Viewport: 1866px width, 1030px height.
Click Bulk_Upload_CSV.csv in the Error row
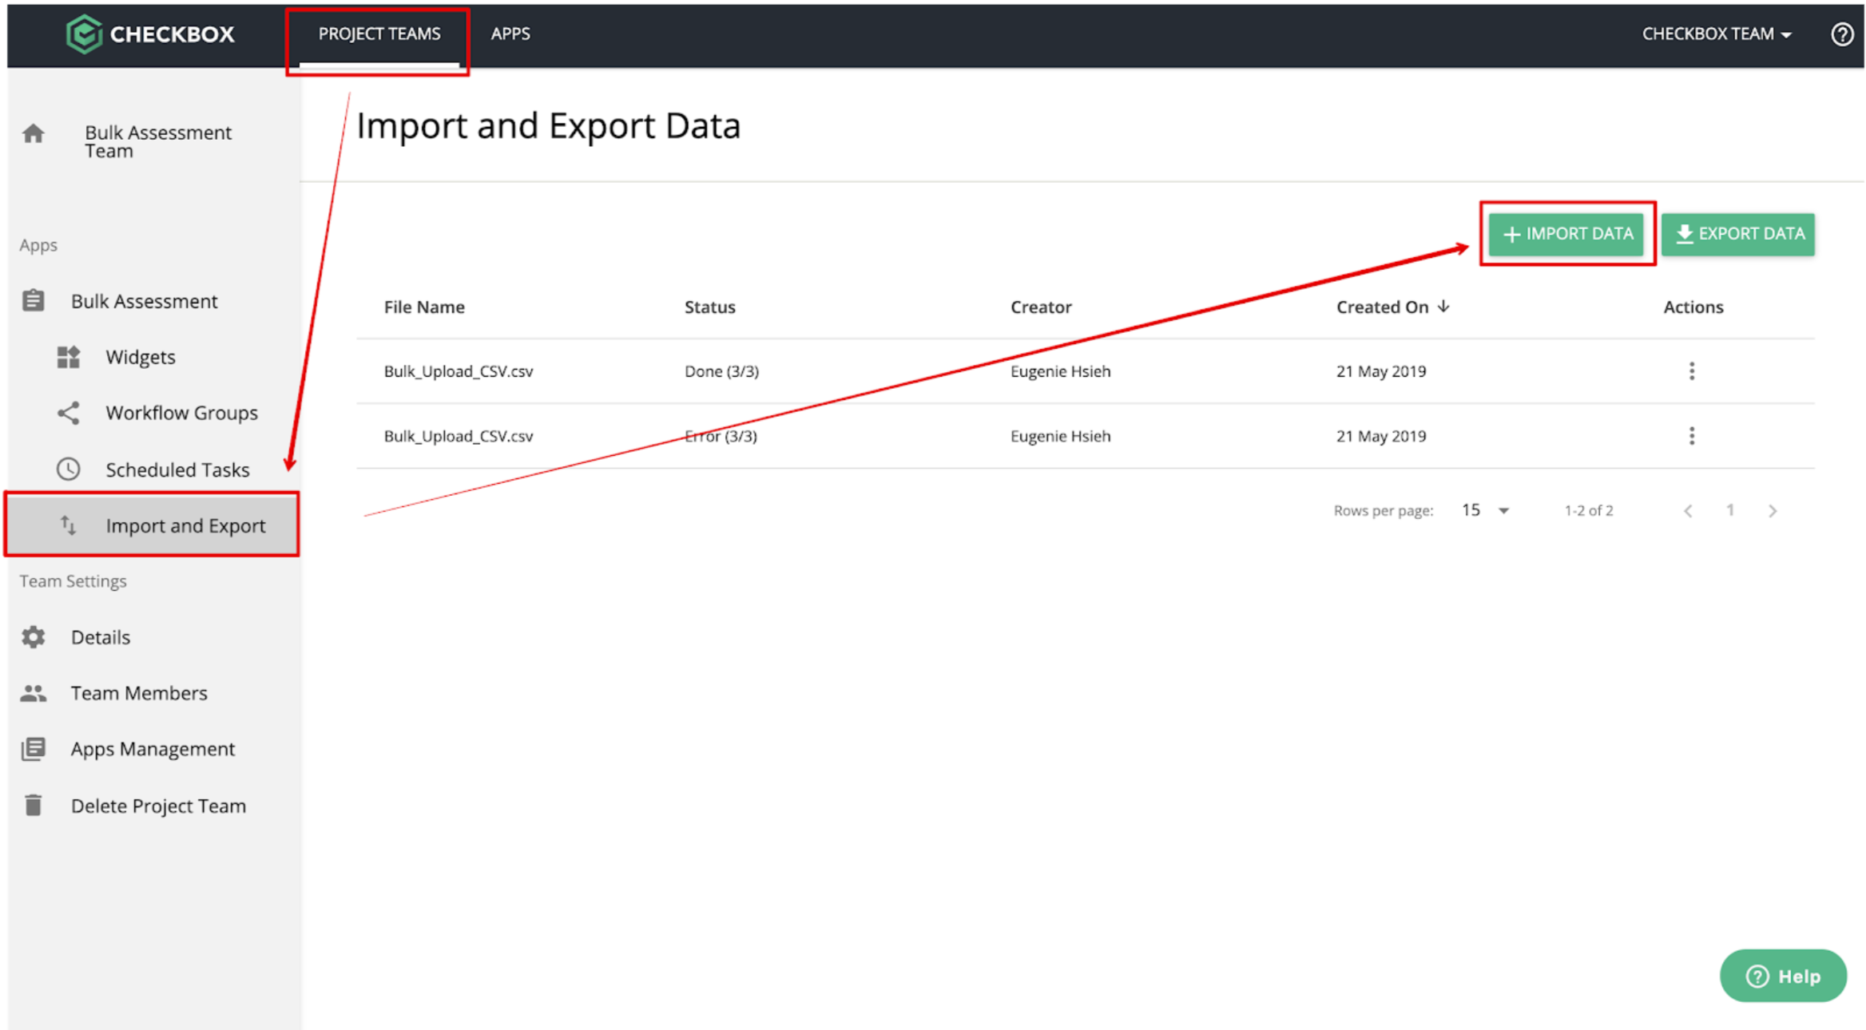459,436
